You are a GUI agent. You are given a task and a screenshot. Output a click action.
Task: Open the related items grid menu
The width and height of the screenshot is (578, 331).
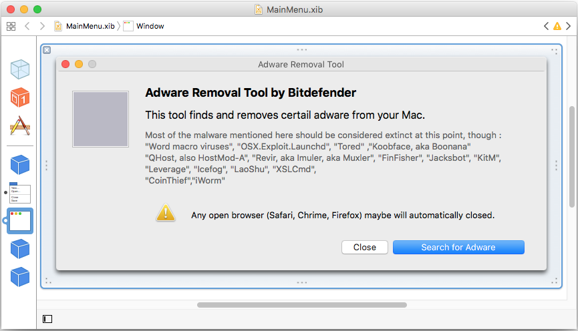point(11,26)
